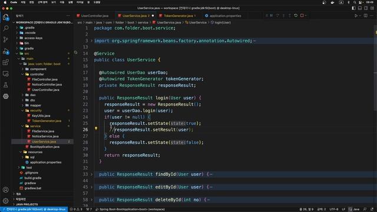Image resolution: width=377 pixels, height=212 pixels.
Task: Open macOS Spotlight search icon
Action: coord(355,2)
